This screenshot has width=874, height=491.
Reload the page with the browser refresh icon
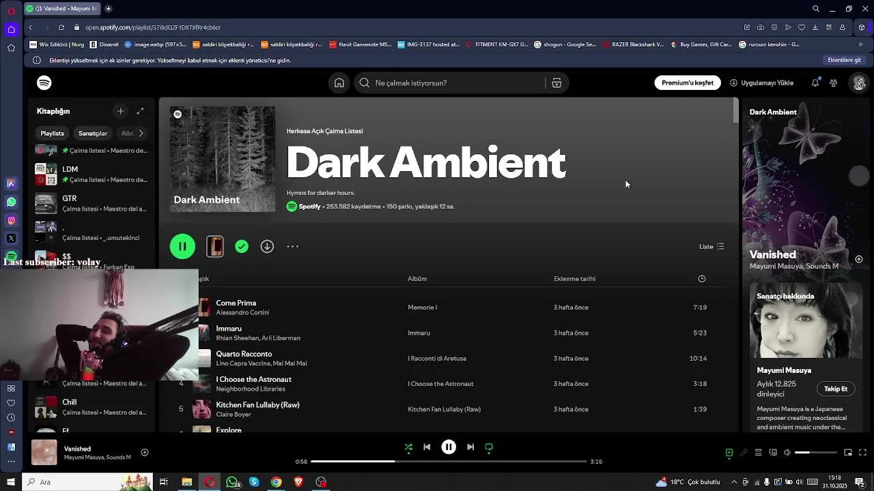tap(61, 27)
